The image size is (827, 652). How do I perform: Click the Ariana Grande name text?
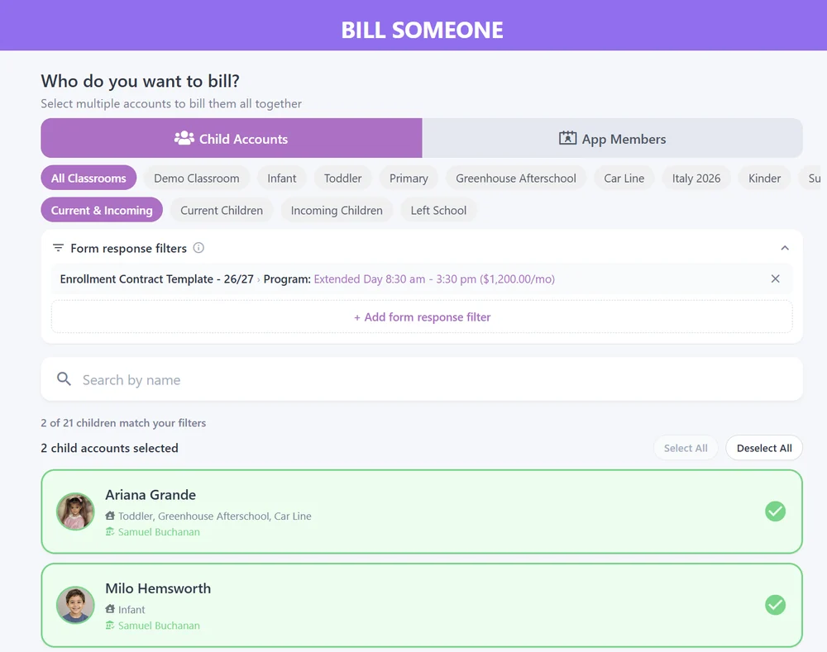(151, 494)
